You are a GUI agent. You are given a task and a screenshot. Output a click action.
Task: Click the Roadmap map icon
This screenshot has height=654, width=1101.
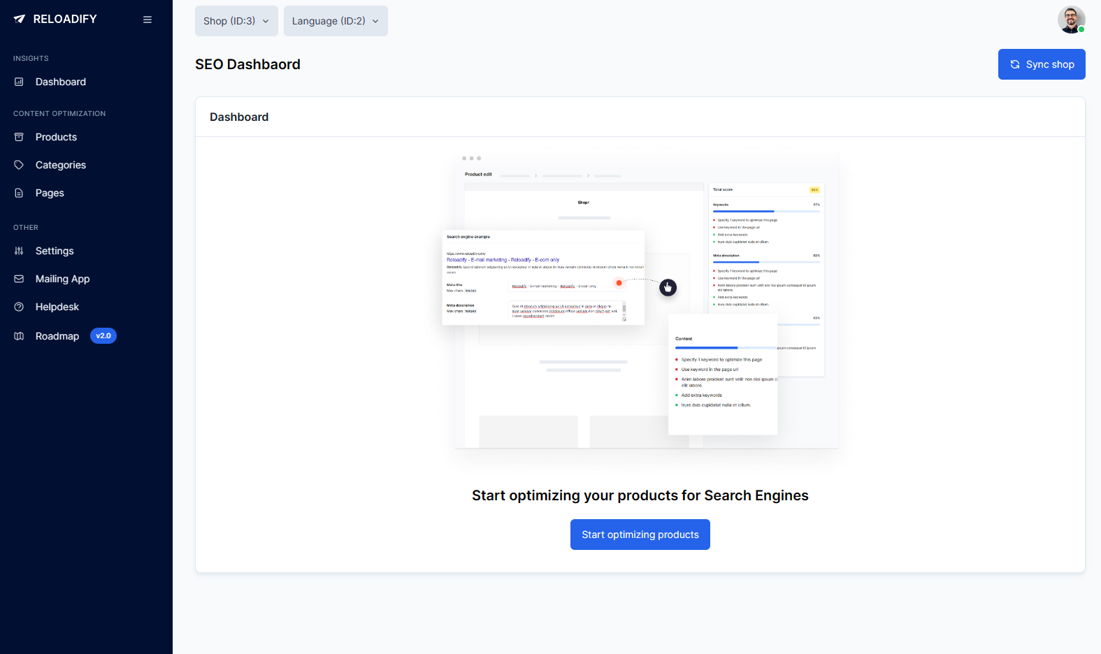pyautogui.click(x=19, y=336)
